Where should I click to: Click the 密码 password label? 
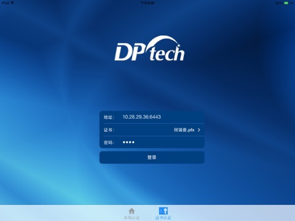(x=109, y=142)
